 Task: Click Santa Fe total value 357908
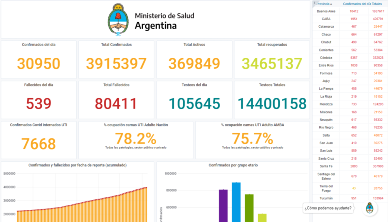(378, 166)
